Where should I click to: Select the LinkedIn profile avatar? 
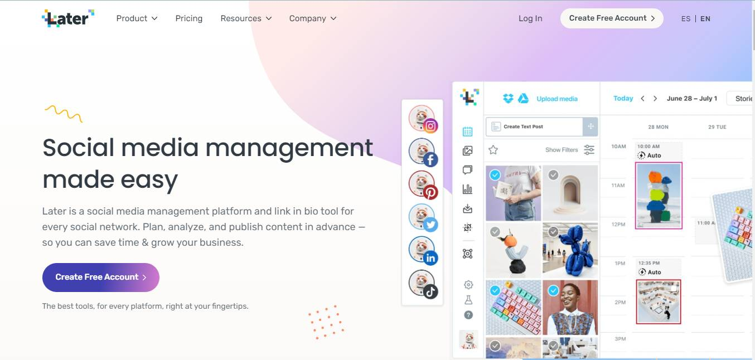coord(422,250)
